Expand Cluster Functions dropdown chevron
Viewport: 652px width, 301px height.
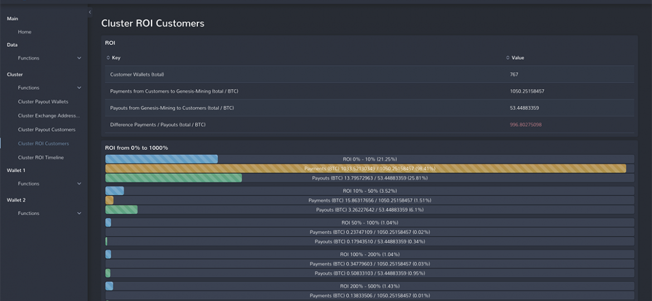[x=79, y=88]
